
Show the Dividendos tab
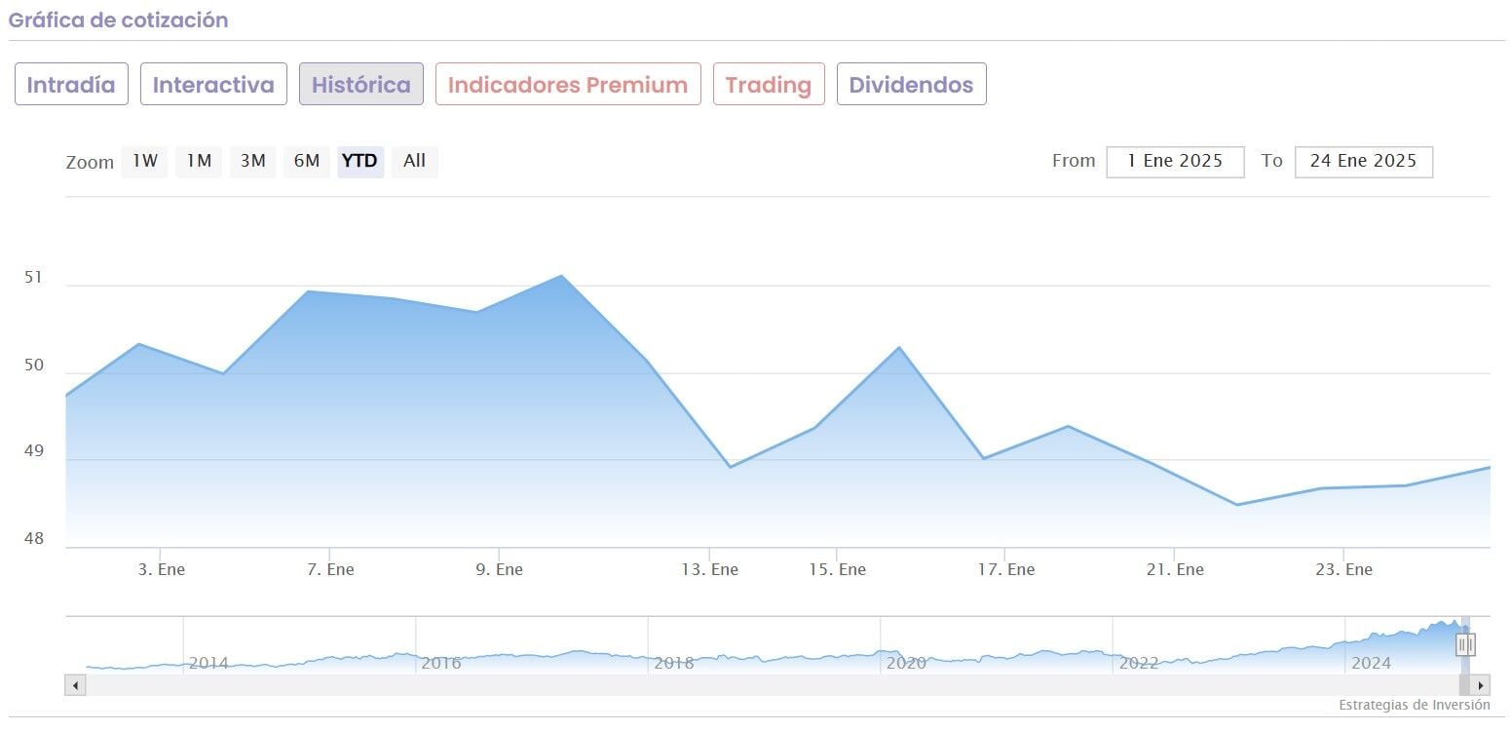coord(911,85)
